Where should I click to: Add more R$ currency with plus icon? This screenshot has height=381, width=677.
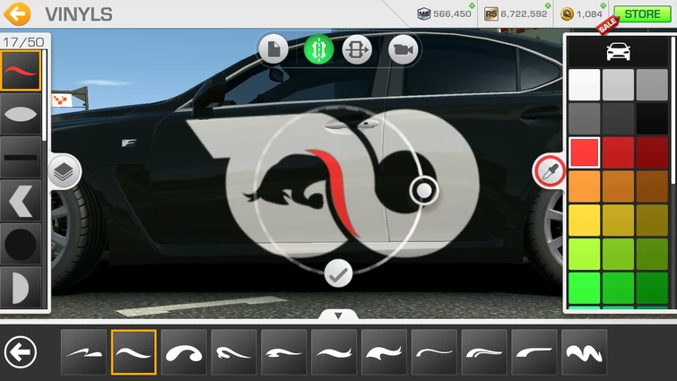coord(548,5)
